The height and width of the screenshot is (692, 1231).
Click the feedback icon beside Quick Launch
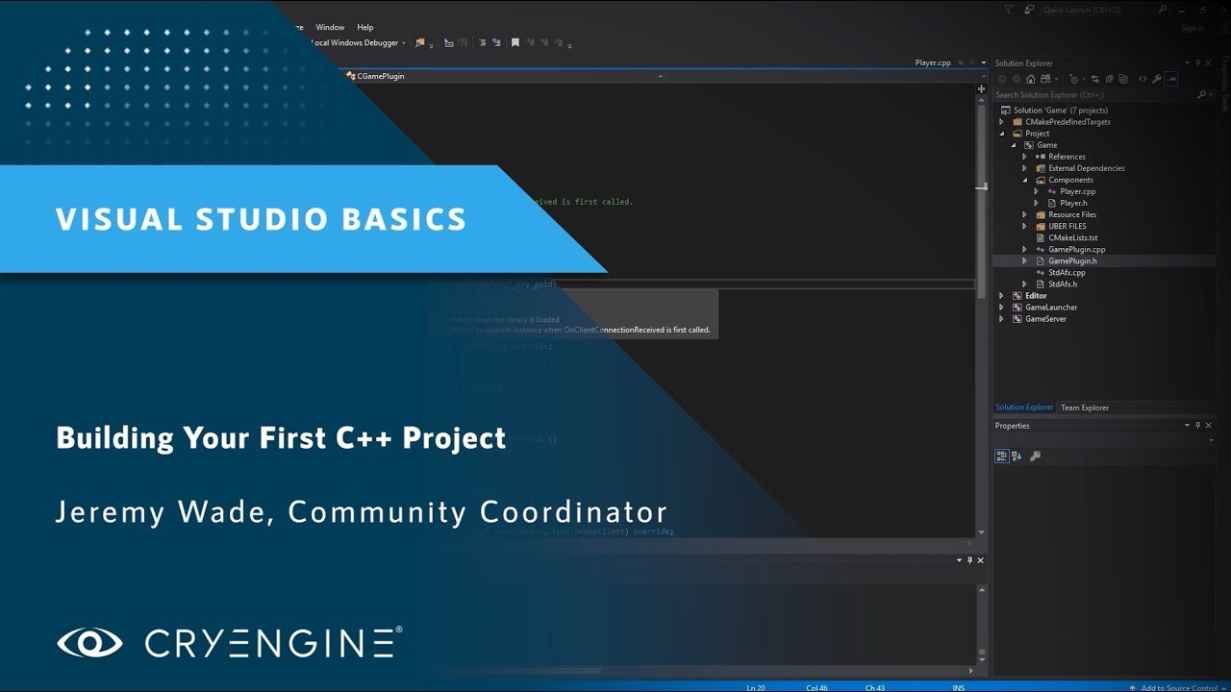(x=1029, y=9)
